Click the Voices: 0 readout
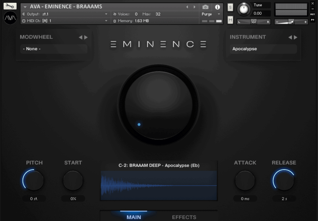 [x=128, y=14]
